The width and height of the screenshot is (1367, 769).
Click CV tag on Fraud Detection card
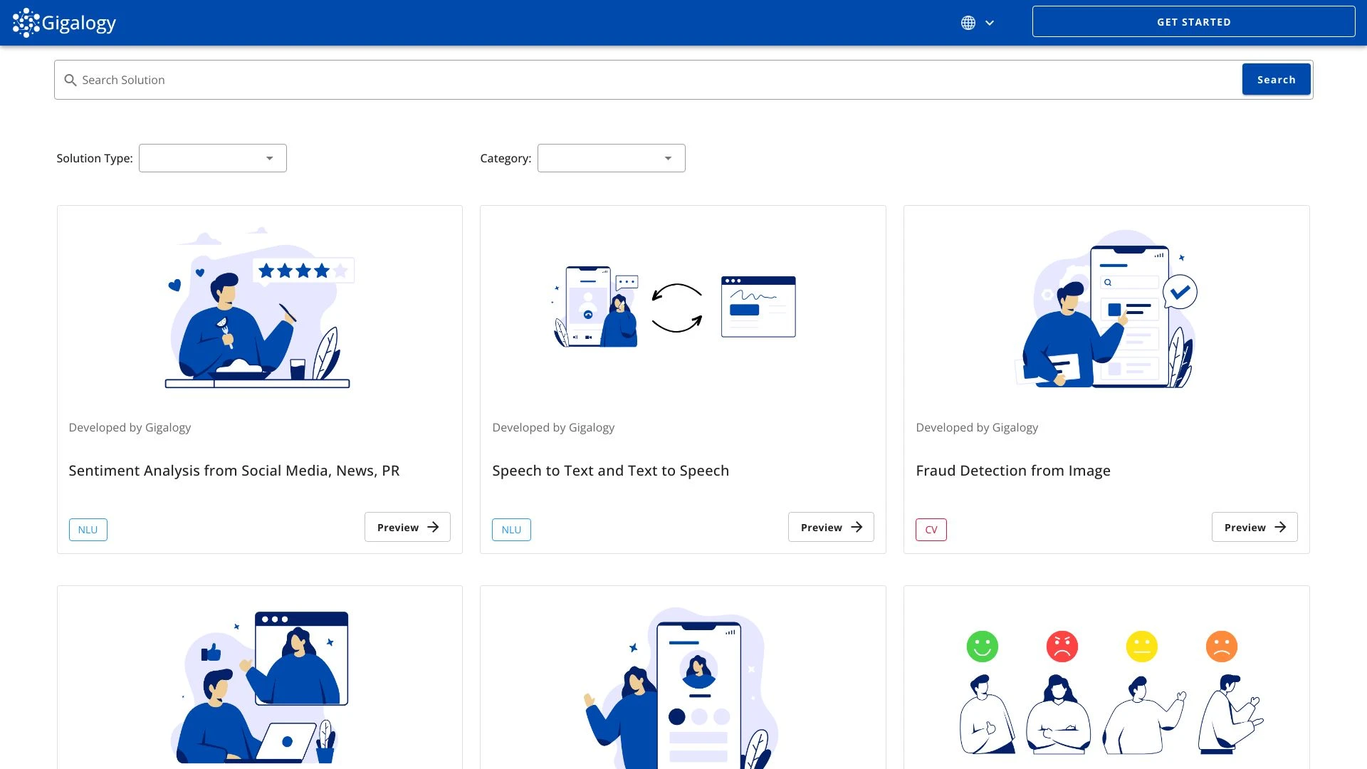pos(931,530)
